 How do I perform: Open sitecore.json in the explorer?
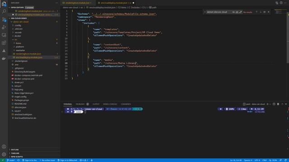pyautogui.click(x=20, y=108)
